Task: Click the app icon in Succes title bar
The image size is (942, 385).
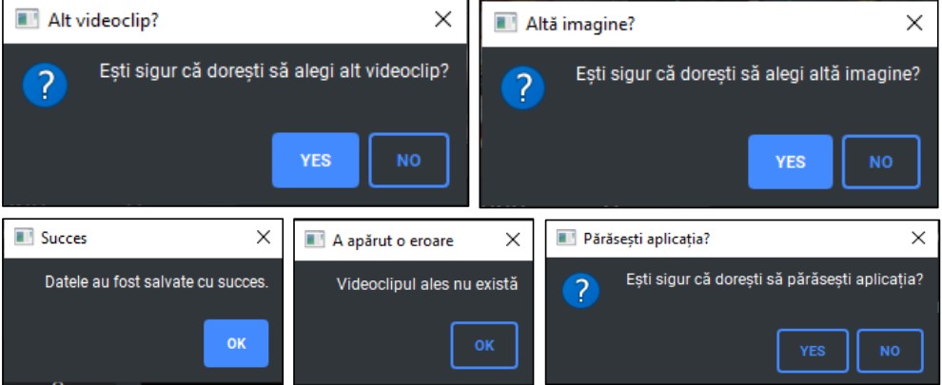Action: tap(23, 238)
